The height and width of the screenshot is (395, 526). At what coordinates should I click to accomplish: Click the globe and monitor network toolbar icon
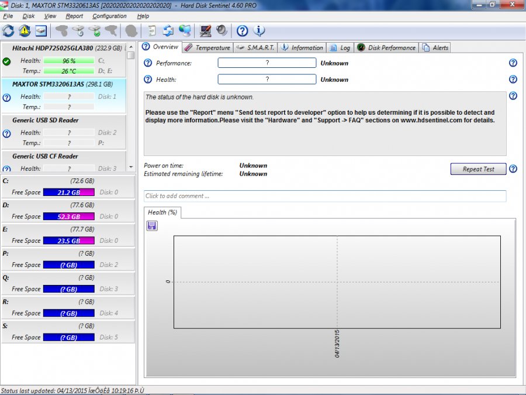pyautogui.click(x=185, y=31)
